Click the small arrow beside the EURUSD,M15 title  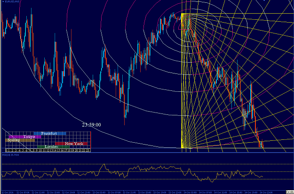[x=3, y=1]
